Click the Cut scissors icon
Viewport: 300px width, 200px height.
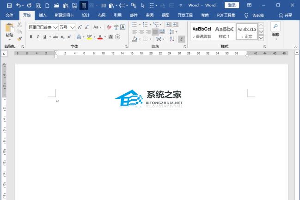coord(19,24)
